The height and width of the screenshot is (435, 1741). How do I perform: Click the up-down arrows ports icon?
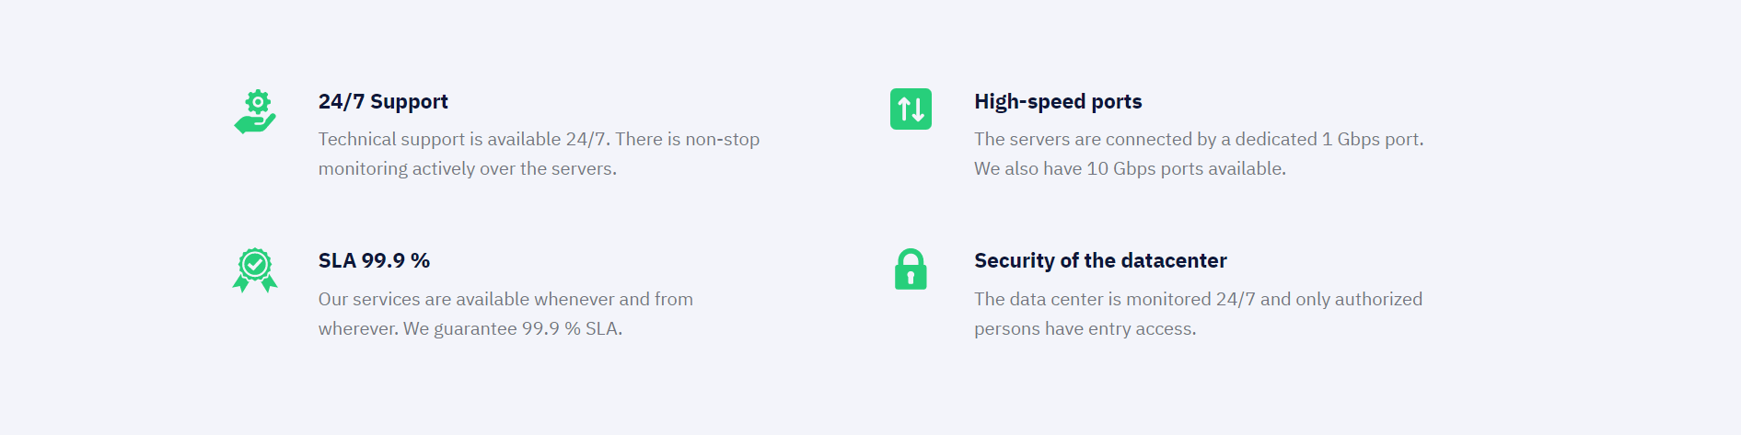(x=911, y=109)
